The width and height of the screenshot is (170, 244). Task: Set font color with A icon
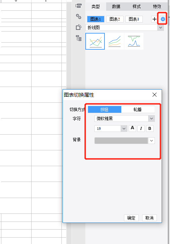pyautogui.click(x=132, y=129)
